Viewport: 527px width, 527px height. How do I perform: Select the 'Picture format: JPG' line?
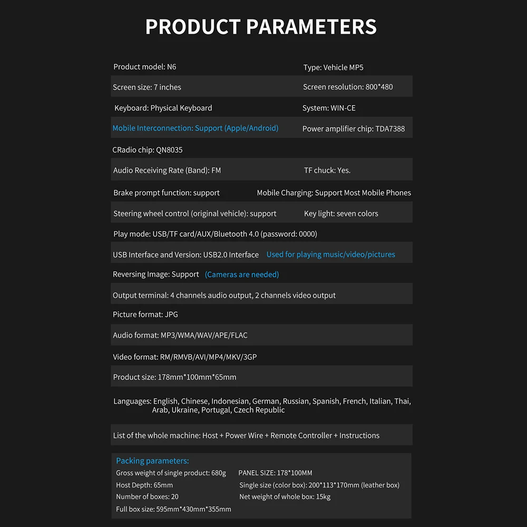coord(145,315)
